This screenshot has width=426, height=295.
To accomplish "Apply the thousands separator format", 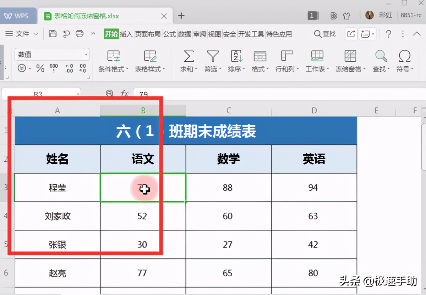I will [x=54, y=68].
